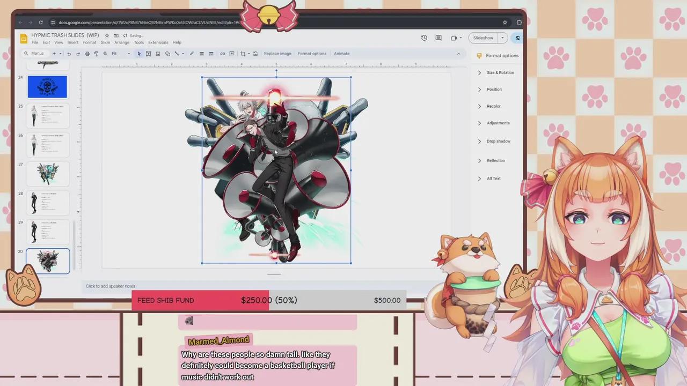This screenshot has width=687, height=386.
Task: Click the insert image icon
Action: 158,54
